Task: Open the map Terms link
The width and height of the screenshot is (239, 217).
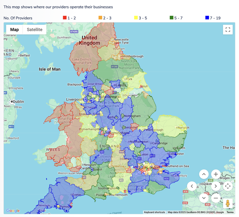Action: coord(230,212)
